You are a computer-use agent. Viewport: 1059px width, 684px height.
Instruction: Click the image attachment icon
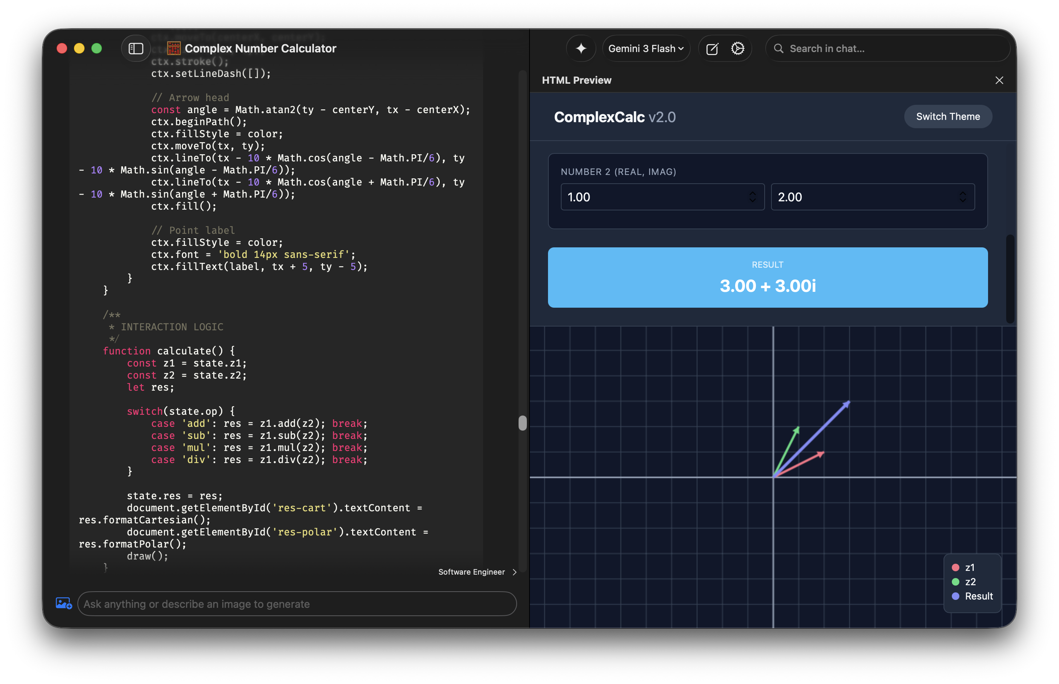[x=63, y=603]
